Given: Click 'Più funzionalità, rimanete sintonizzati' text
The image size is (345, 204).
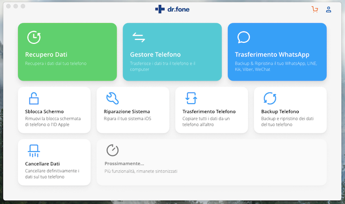Looking at the screenshot, I should 141,171.
